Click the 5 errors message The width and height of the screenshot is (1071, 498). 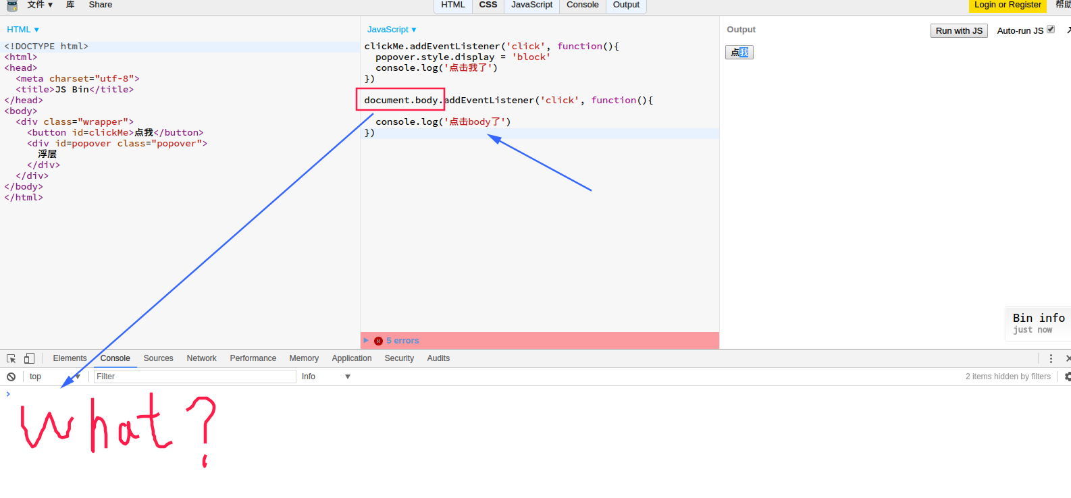pos(402,341)
